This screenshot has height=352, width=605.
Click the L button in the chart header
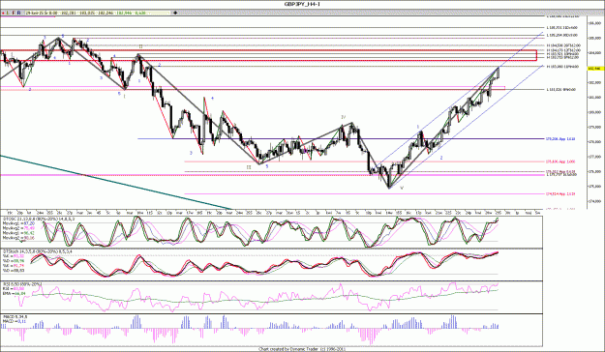tap(8, 13)
